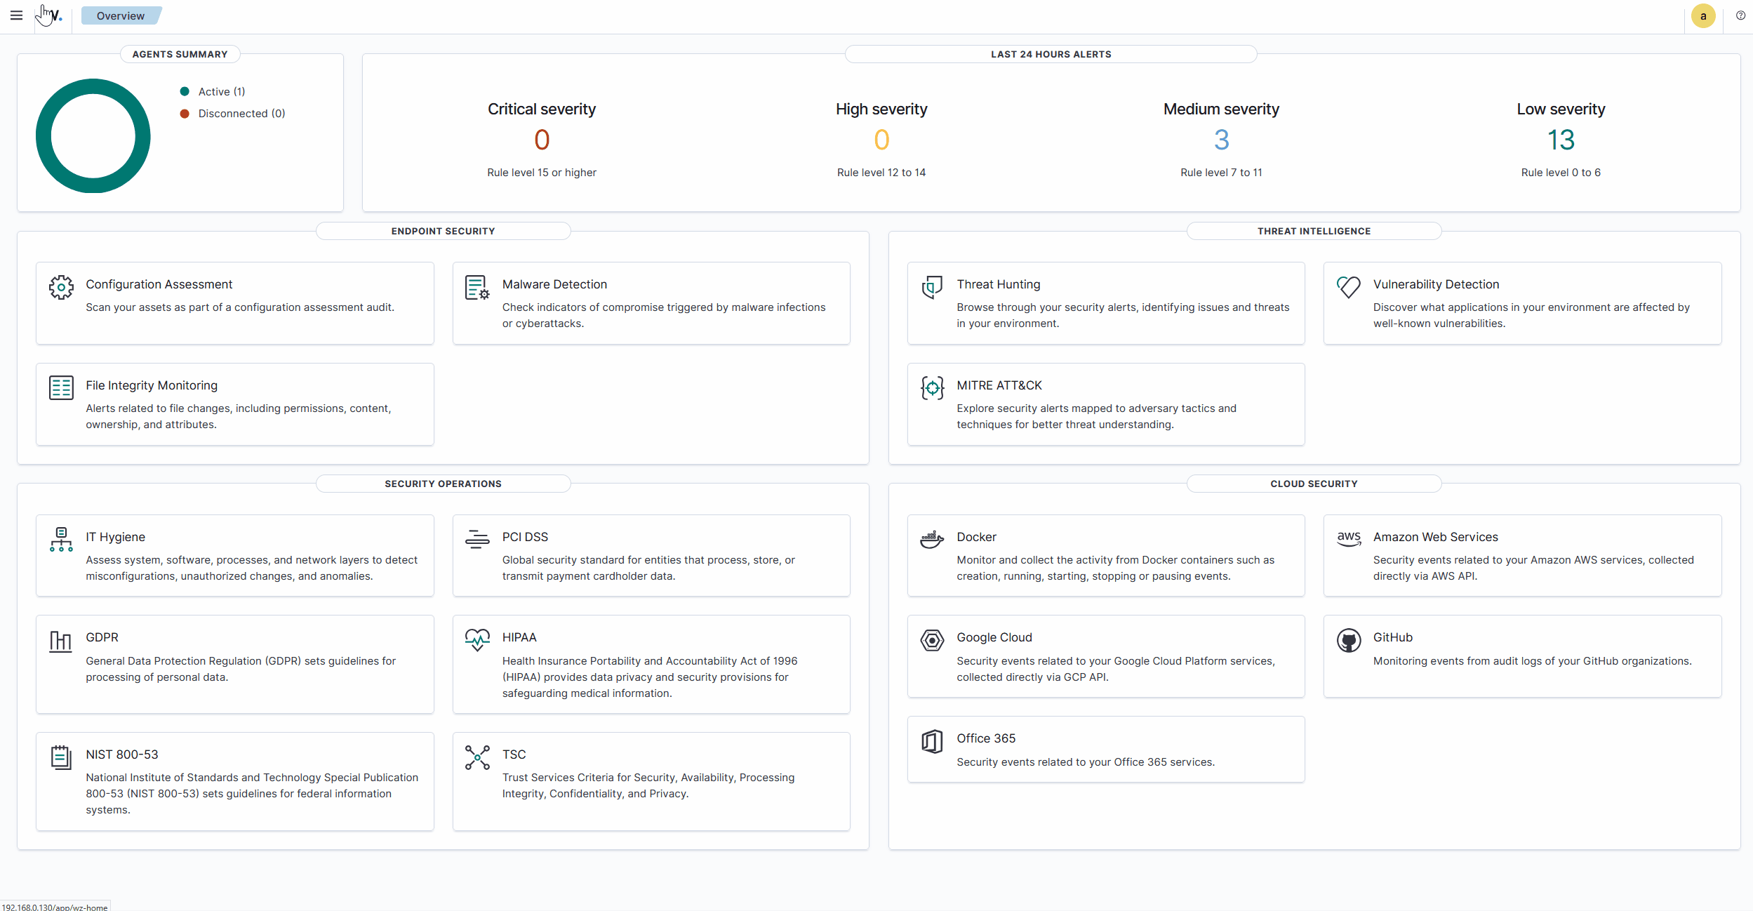1753x911 pixels.
Task: Click the Malware Detection icon
Action: pos(477,287)
